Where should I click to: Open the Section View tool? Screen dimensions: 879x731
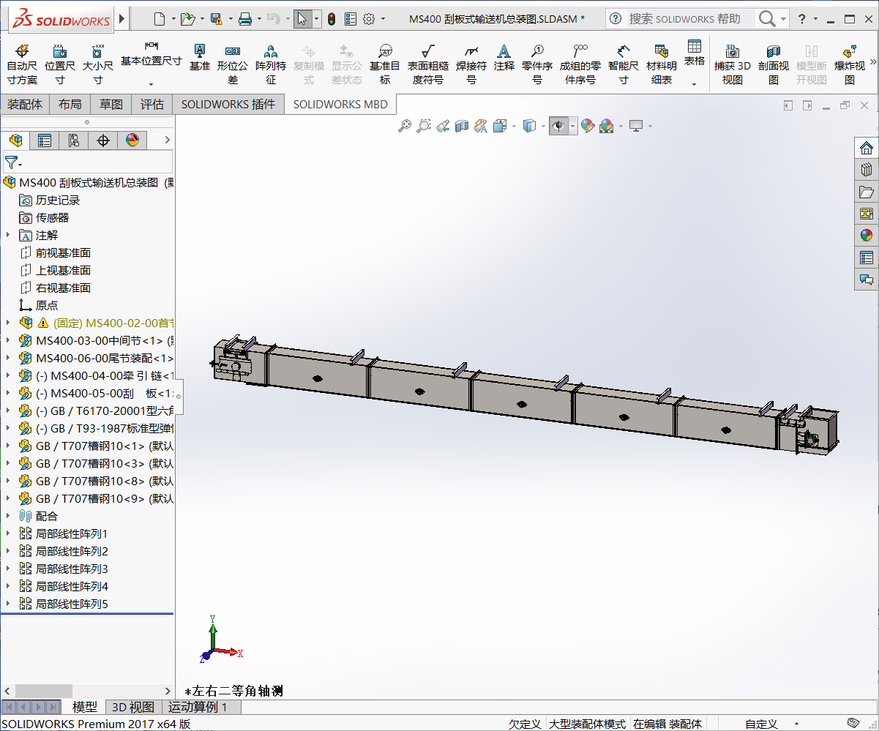461,125
